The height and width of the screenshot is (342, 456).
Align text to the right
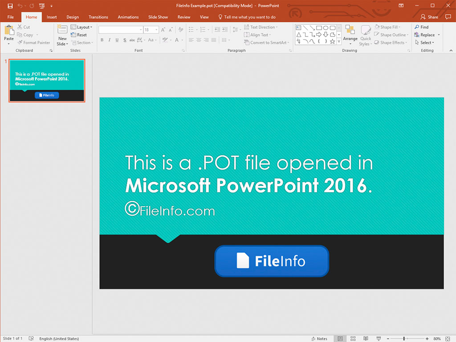click(206, 40)
